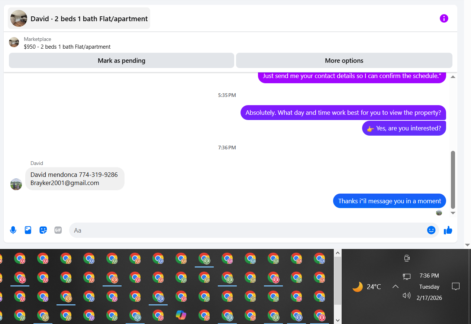Open the Marketplace listing thumbnail
The width and height of the screenshot is (471, 324).
pyautogui.click(x=14, y=42)
